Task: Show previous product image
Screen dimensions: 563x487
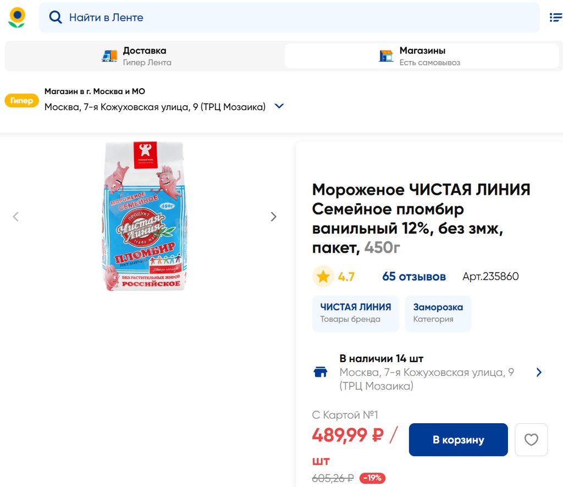Action: tap(16, 217)
